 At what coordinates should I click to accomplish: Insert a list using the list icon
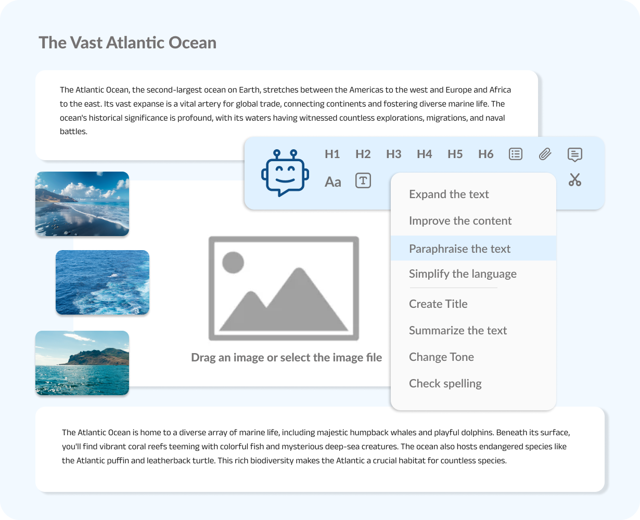point(515,154)
